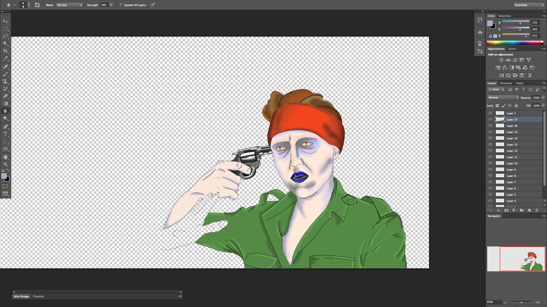Open the brush preset picker
547x307 pixels.
(28, 5)
